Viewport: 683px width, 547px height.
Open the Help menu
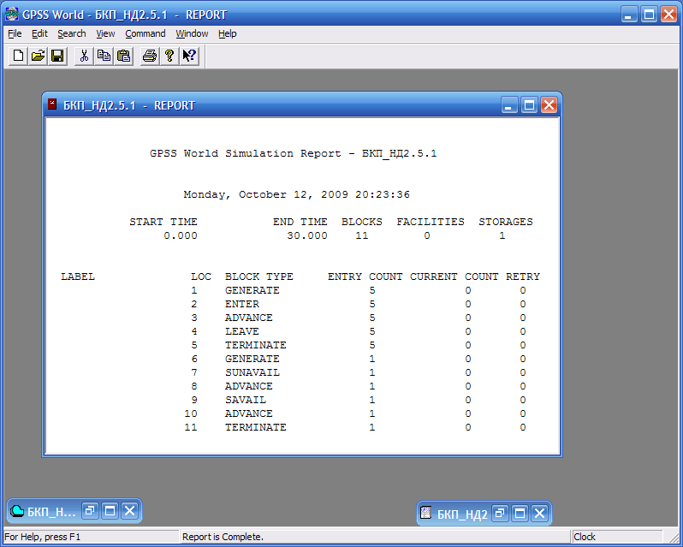(228, 33)
